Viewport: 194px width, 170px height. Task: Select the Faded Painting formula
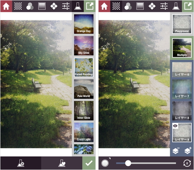click(x=84, y=67)
